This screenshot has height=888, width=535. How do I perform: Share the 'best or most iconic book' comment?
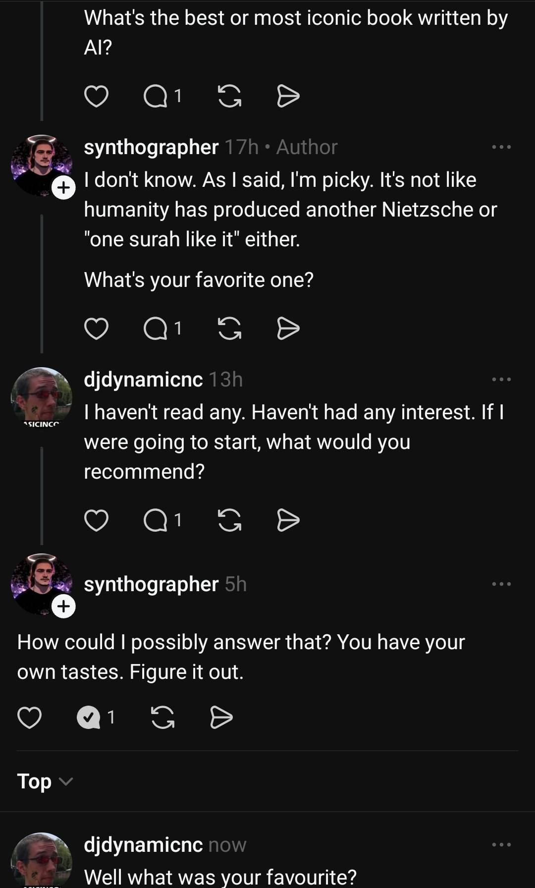click(x=288, y=96)
